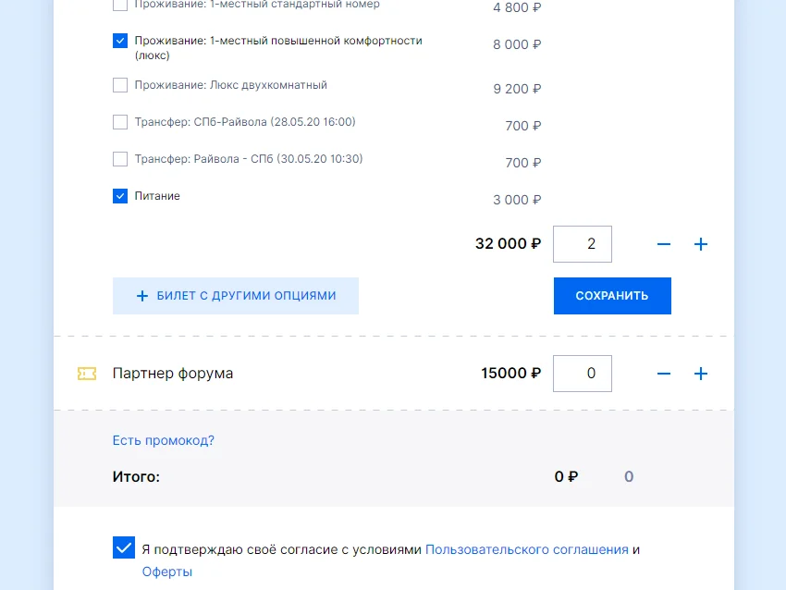This screenshot has width=786, height=590.
Task: Disable the Питание checkbox
Action: 119,195
